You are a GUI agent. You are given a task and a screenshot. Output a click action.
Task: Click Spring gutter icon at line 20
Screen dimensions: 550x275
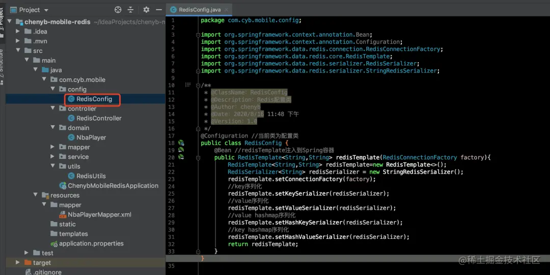pos(181,157)
